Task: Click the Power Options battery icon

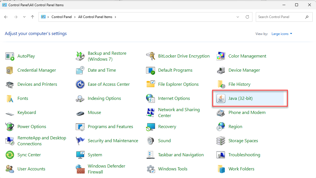Action: pos(10,127)
